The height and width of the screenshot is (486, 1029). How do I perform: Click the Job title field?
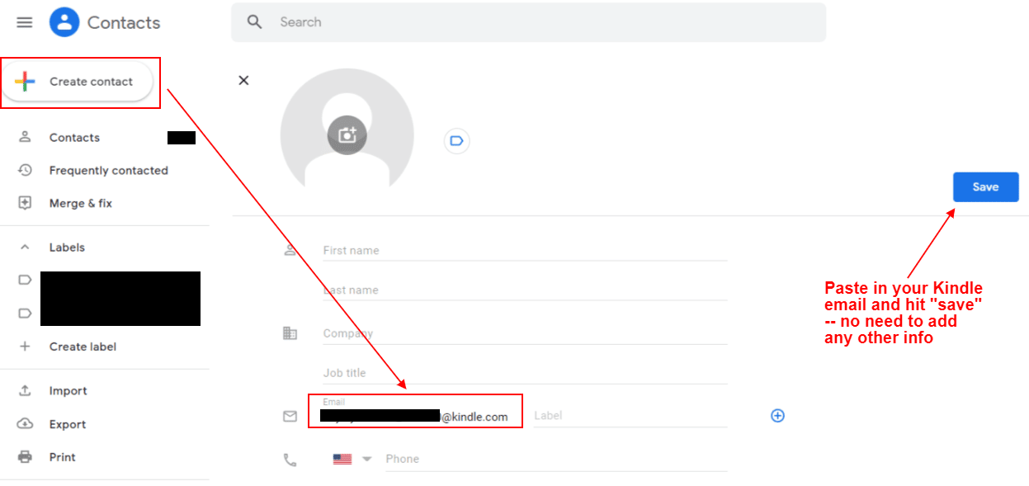(x=525, y=373)
